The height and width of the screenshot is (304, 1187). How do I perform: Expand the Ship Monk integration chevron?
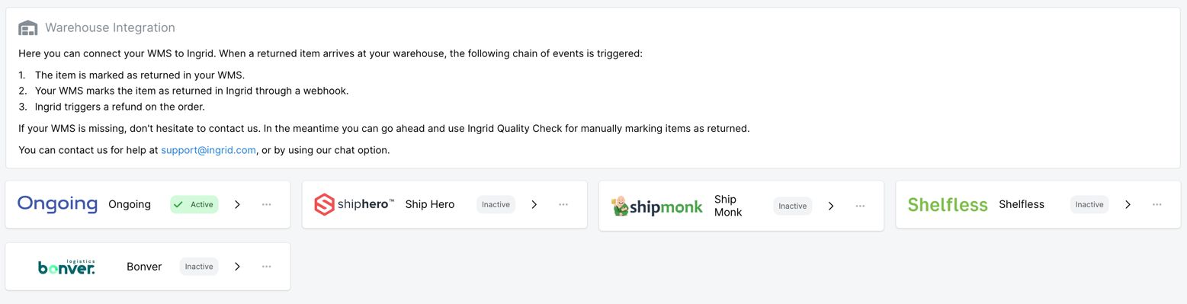831,206
